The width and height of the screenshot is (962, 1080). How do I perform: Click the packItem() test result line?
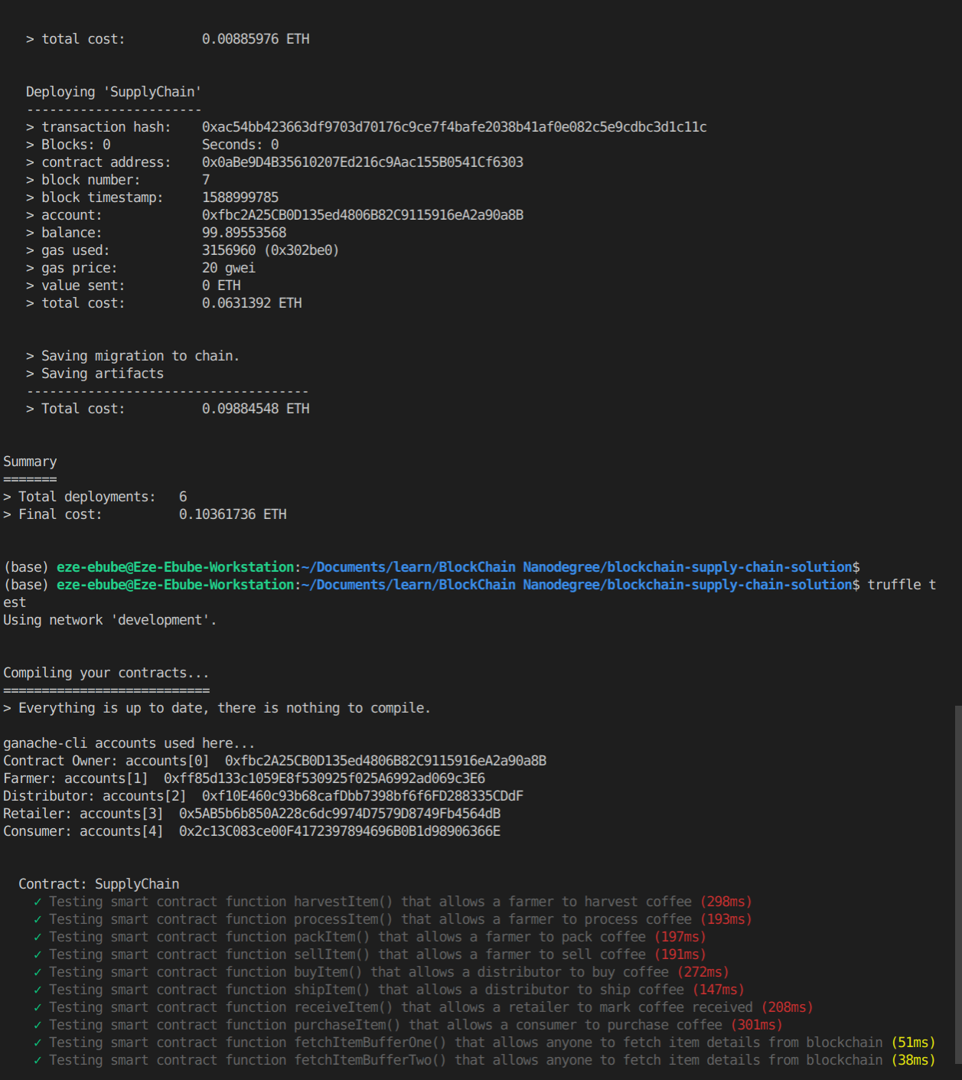point(370,937)
